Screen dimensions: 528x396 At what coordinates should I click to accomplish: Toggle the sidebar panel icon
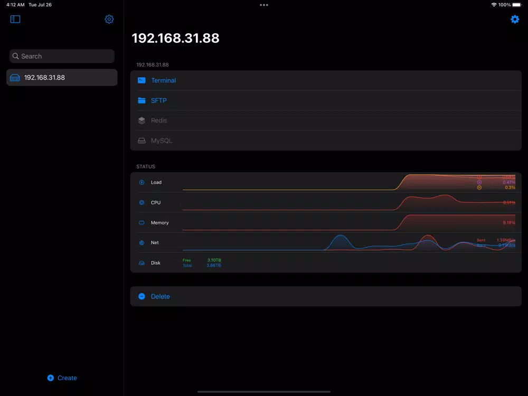tap(15, 19)
